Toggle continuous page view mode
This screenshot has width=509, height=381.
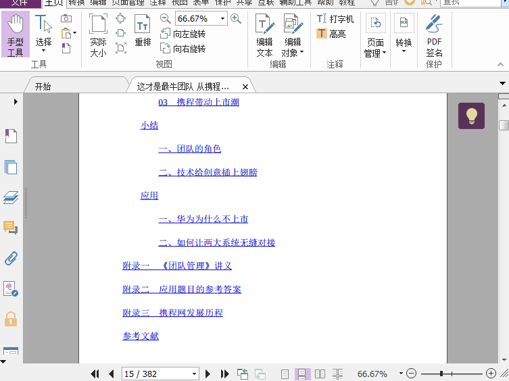[x=302, y=374]
